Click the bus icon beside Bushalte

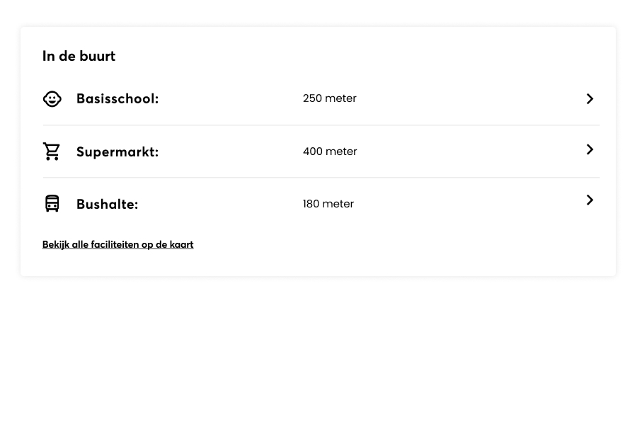[x=52, y=204]
